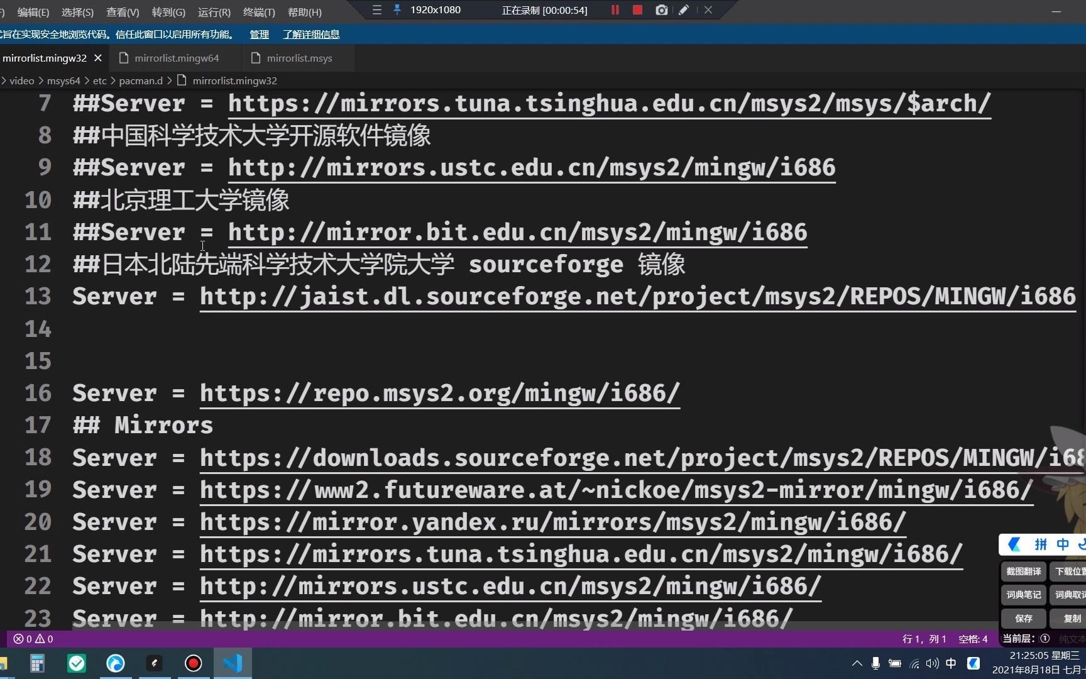Open the ustc.edu.cn link on line 22
Screen dimensions: 1086x679
pos(510,587)
